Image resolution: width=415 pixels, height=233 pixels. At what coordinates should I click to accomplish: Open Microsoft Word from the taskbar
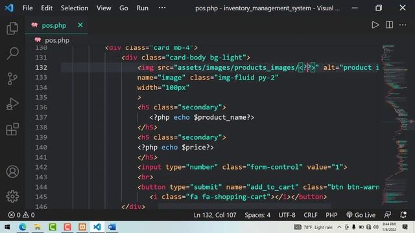point(112,227)
